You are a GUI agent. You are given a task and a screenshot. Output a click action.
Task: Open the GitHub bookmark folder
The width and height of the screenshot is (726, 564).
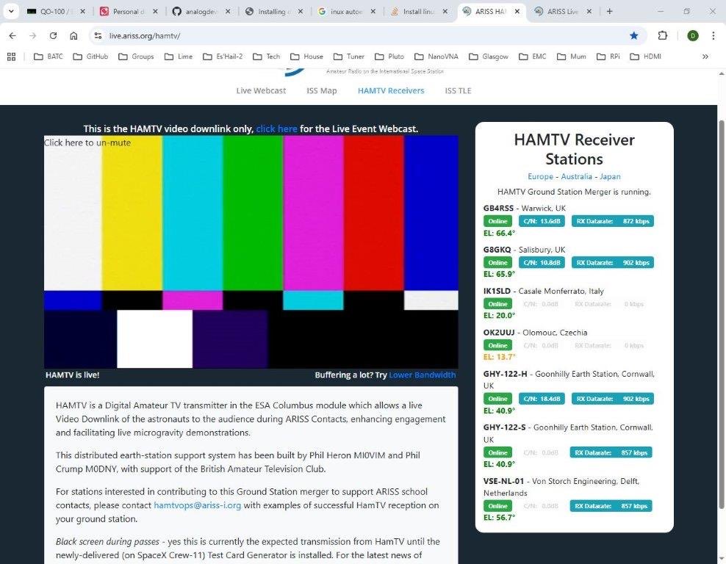tap(91, 57)
